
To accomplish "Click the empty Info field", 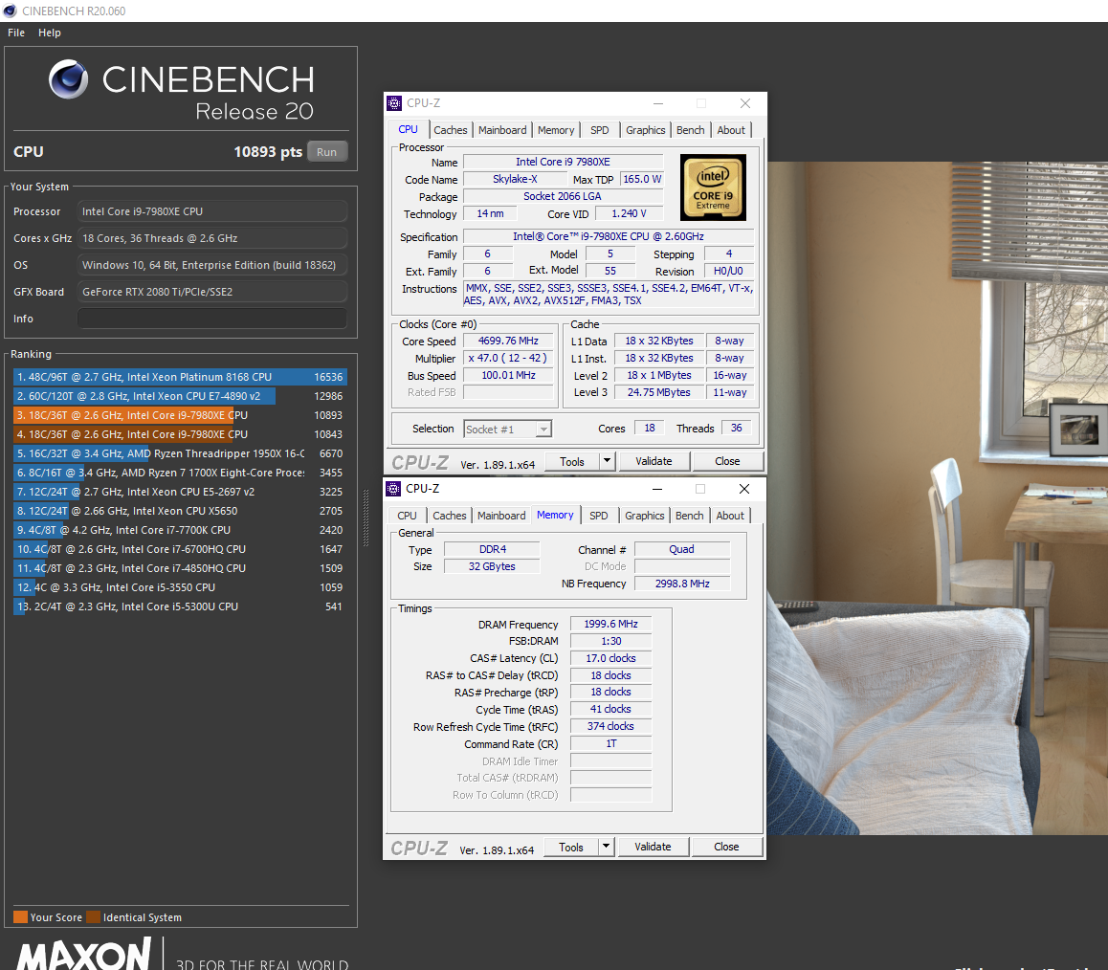I will [x=212, y=319].
